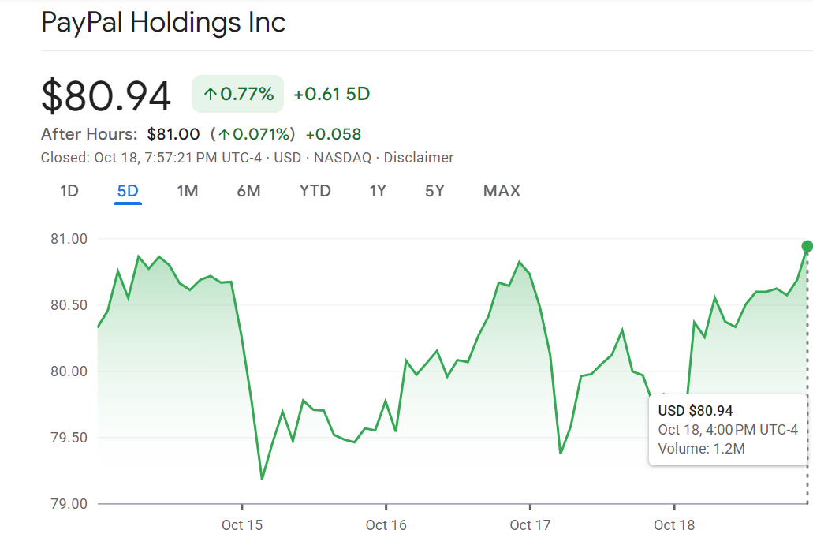Open the MAX historical chart view
Image resolution: width=813 pixels, height=545 pixels.
(x=502, y=191)
